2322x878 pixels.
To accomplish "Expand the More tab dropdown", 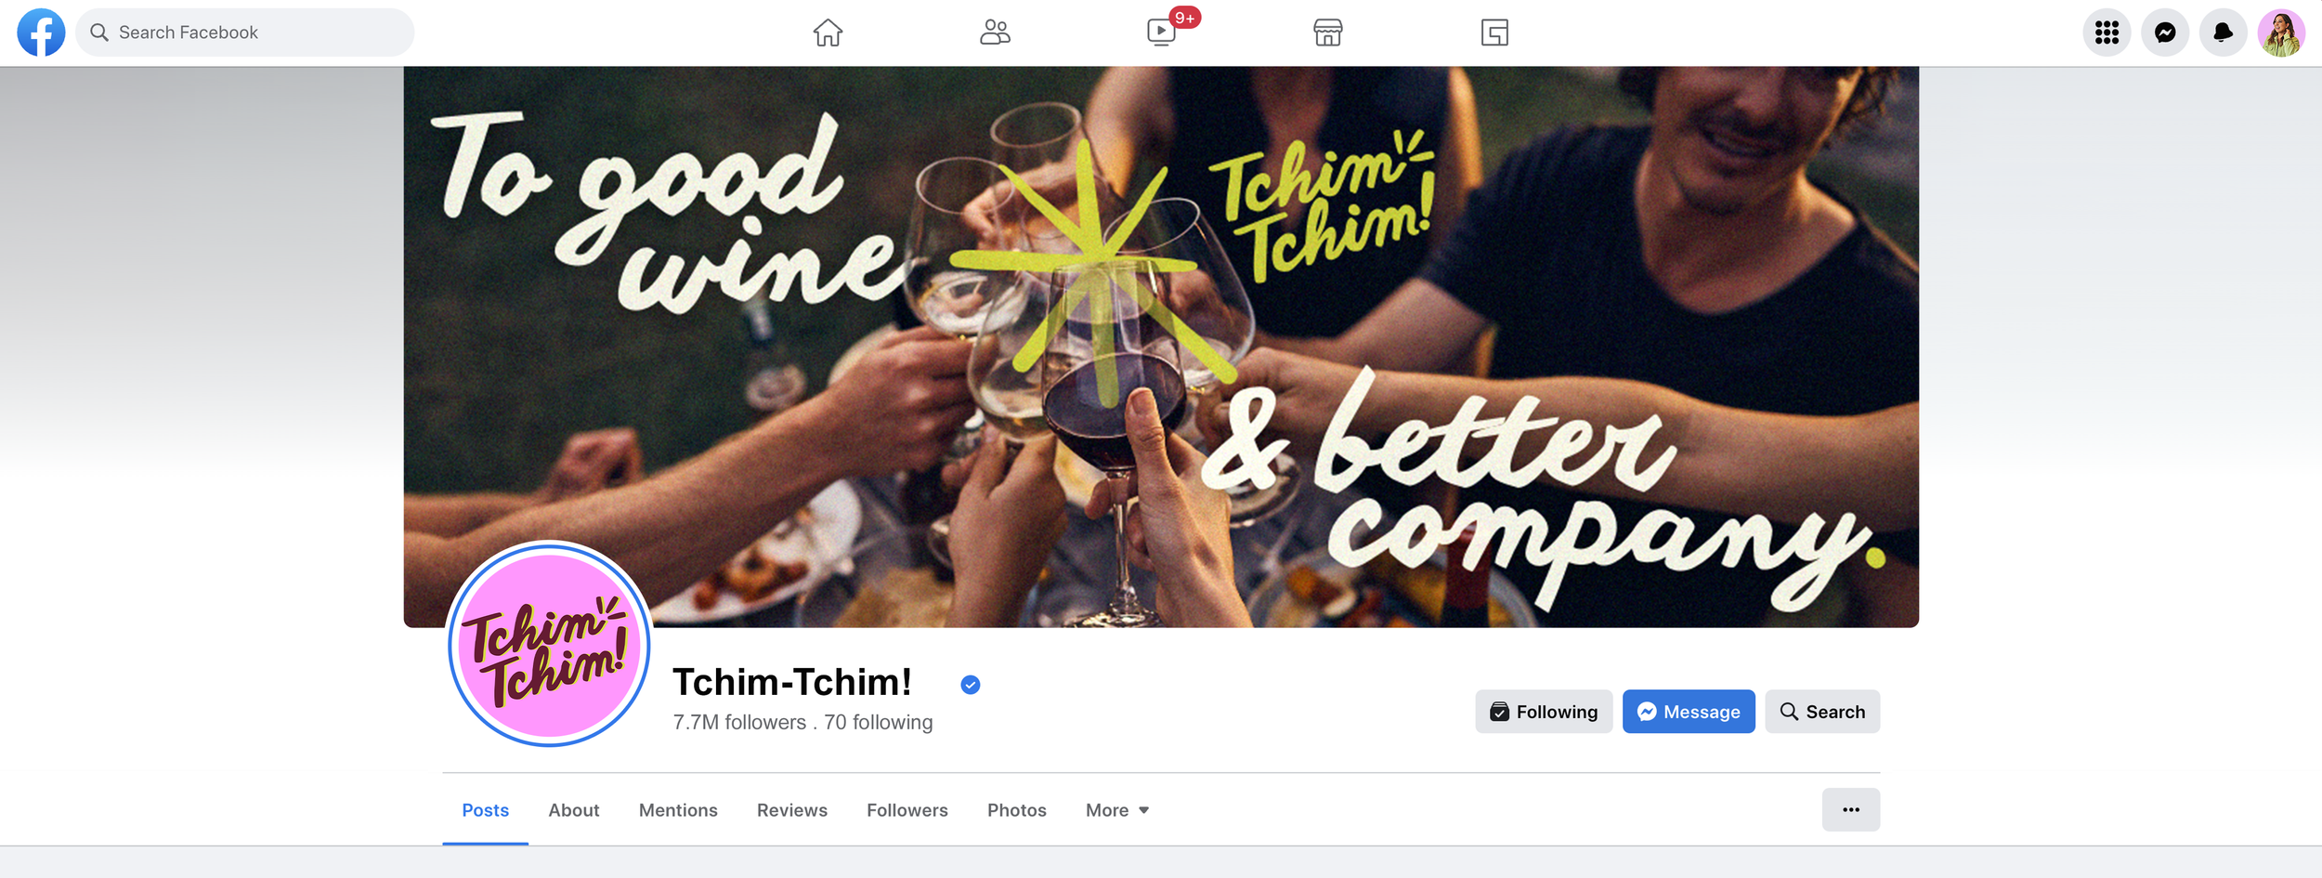I will click(x=1117, y=810).
